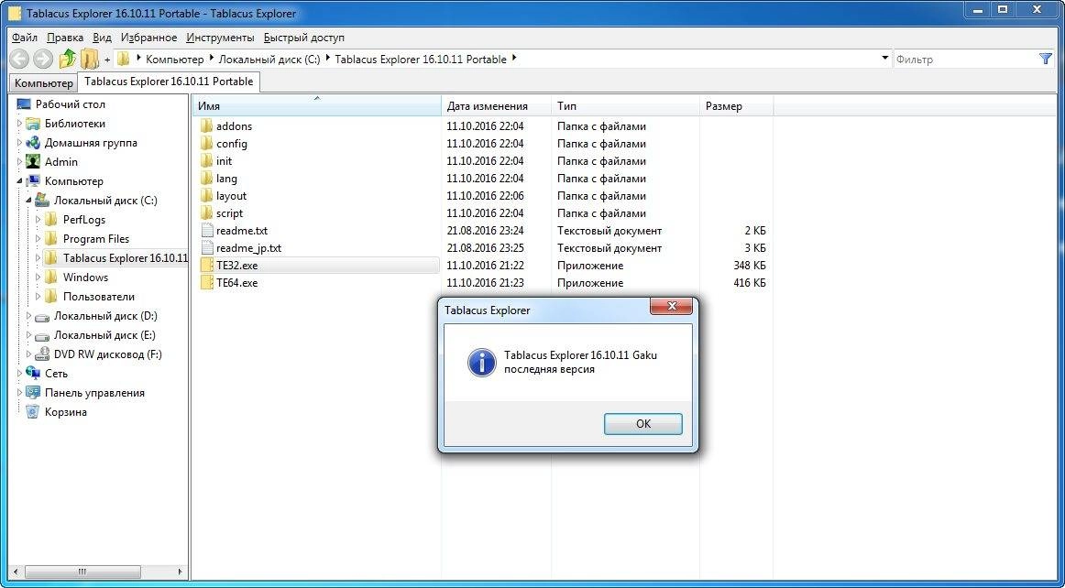
Task: Open the Вид menu
Action: tap(102, 38)
